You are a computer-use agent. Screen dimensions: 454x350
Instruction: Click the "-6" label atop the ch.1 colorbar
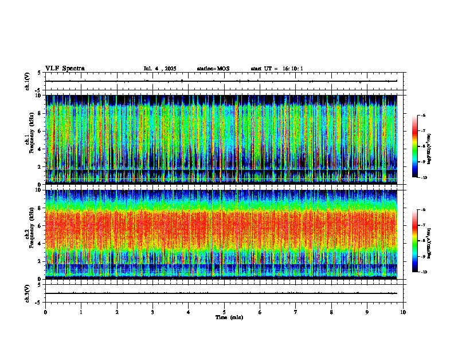[x=422, y=116]
